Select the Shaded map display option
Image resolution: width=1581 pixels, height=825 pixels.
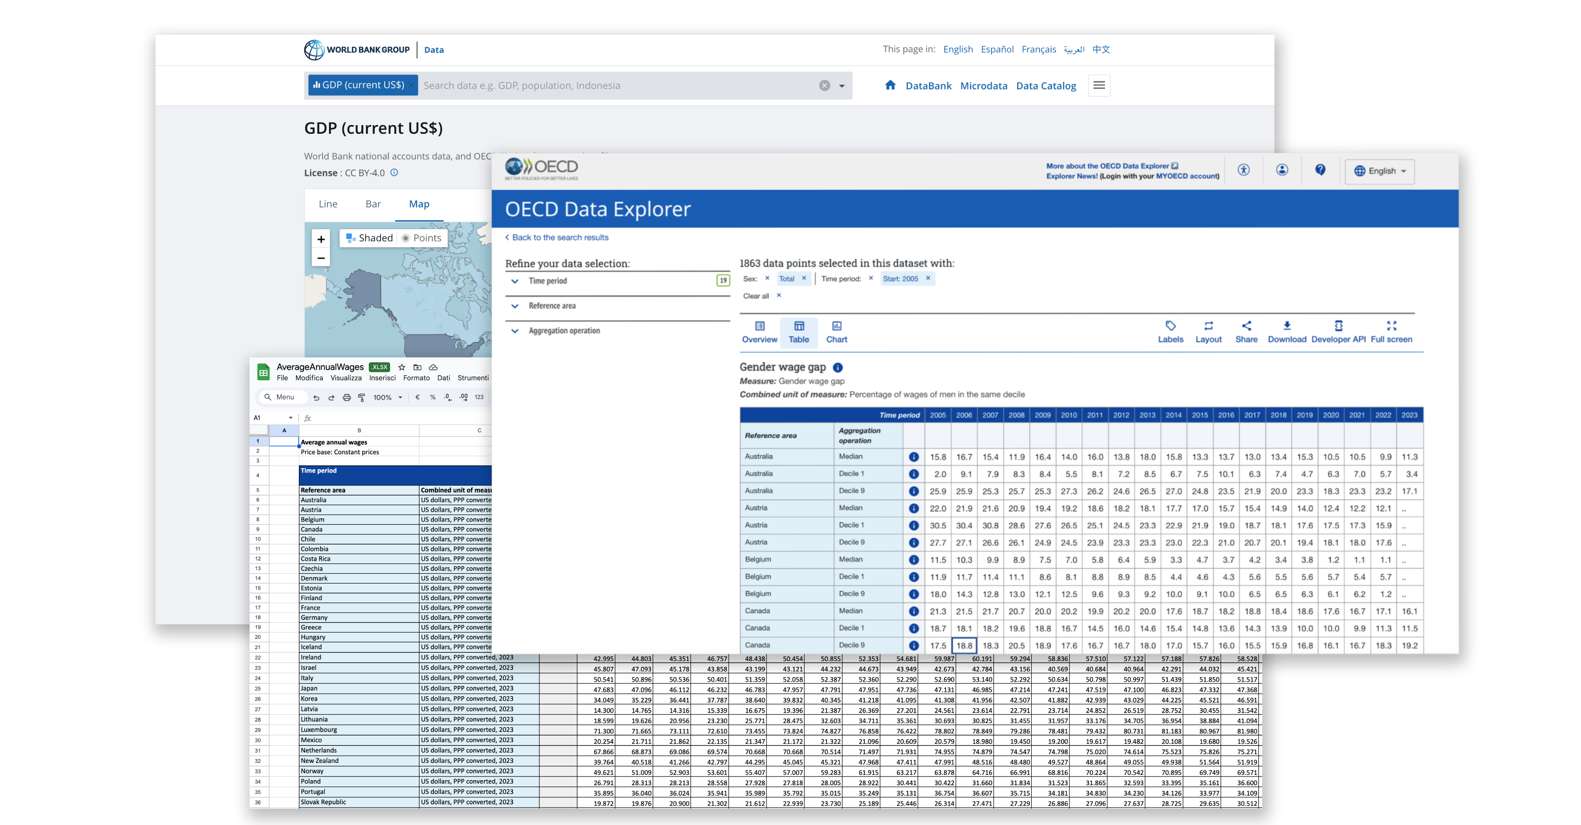(x=369, y=238)
